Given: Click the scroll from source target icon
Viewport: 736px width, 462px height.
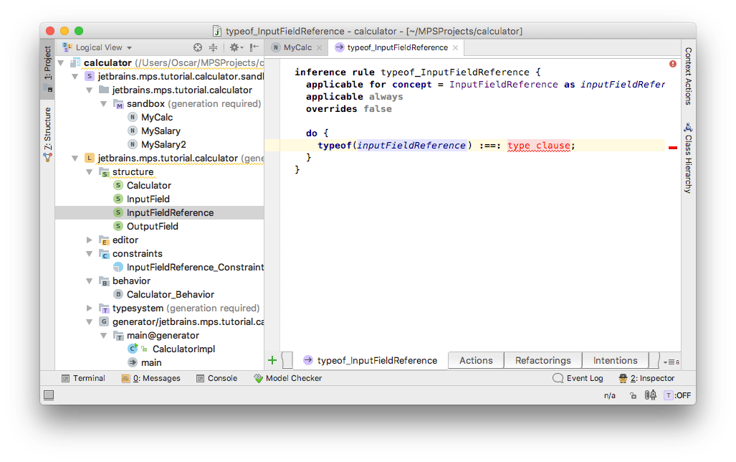Looking at the screenshot, I should 199,47.
